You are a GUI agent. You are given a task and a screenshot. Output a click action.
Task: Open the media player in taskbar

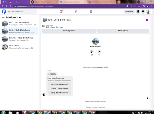pos(18,113)
